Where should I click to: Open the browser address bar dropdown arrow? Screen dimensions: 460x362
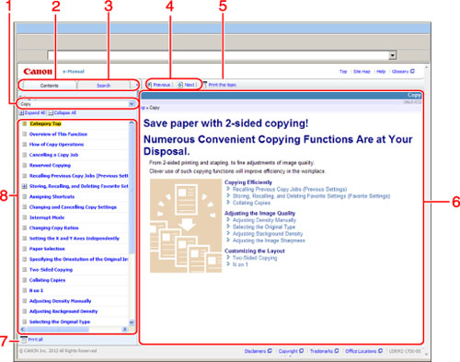click(393, 55)
